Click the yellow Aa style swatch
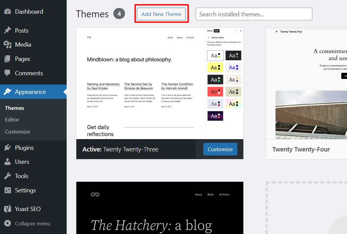The width and height of the screenshot is (347, 234). [215, 67]
